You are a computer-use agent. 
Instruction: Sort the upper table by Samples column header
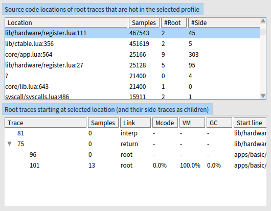(x=144, y=22)
